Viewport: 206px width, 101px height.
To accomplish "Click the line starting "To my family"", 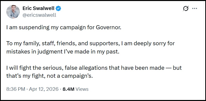I will (90, 43).
